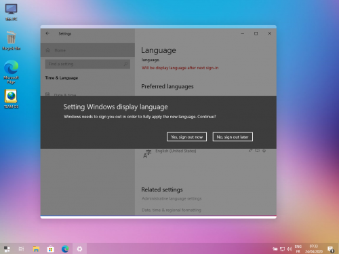This screenshot has height=254, width=339.
Task: Open the TEAM OS desktop shortcut
Action: [x=11, y=99]
